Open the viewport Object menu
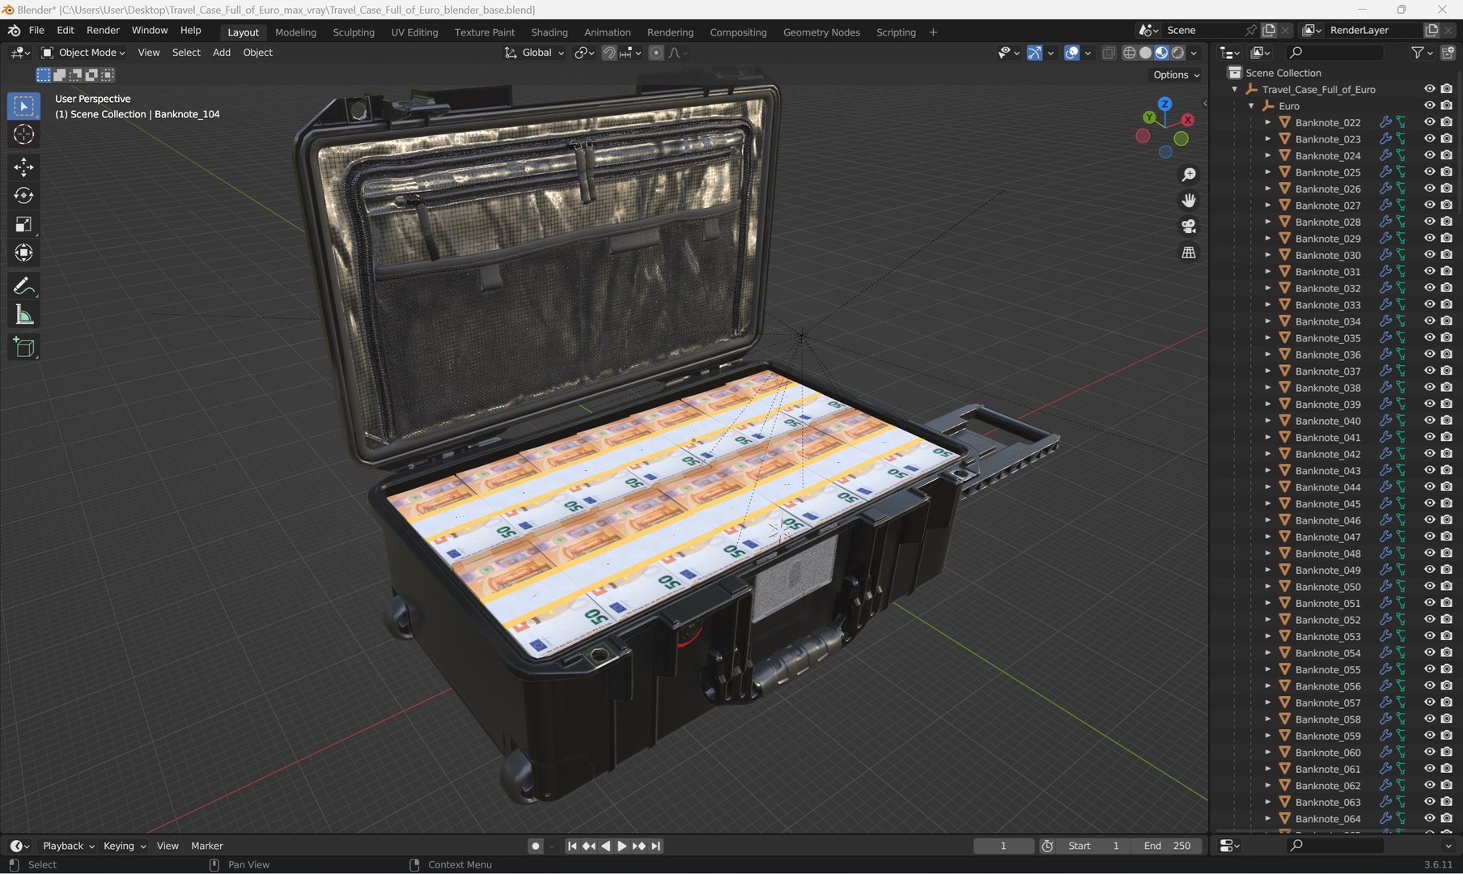Image resolution: width=1463 pixels, height=874 pixels. (x=257, y=53)
